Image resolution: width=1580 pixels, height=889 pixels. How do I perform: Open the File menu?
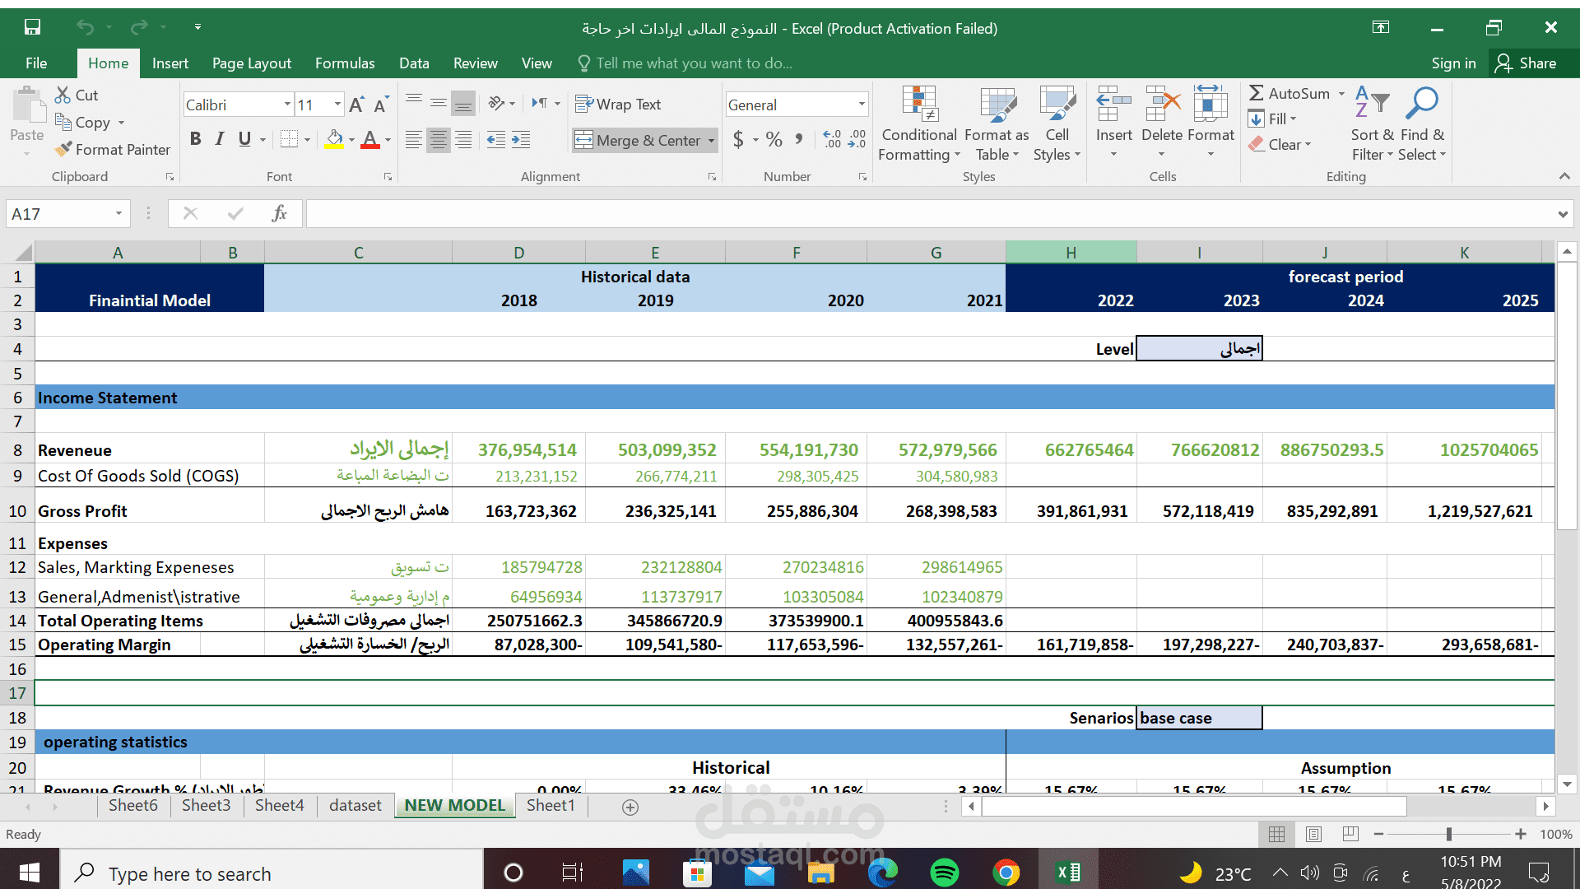pyautogui.click(x=36, y=63)
